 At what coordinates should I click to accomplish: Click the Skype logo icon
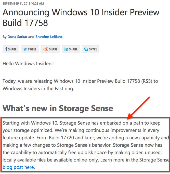click(86, 49)
